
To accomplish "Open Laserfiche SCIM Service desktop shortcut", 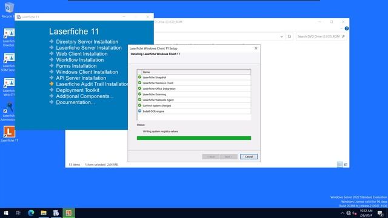I will 8,62.
